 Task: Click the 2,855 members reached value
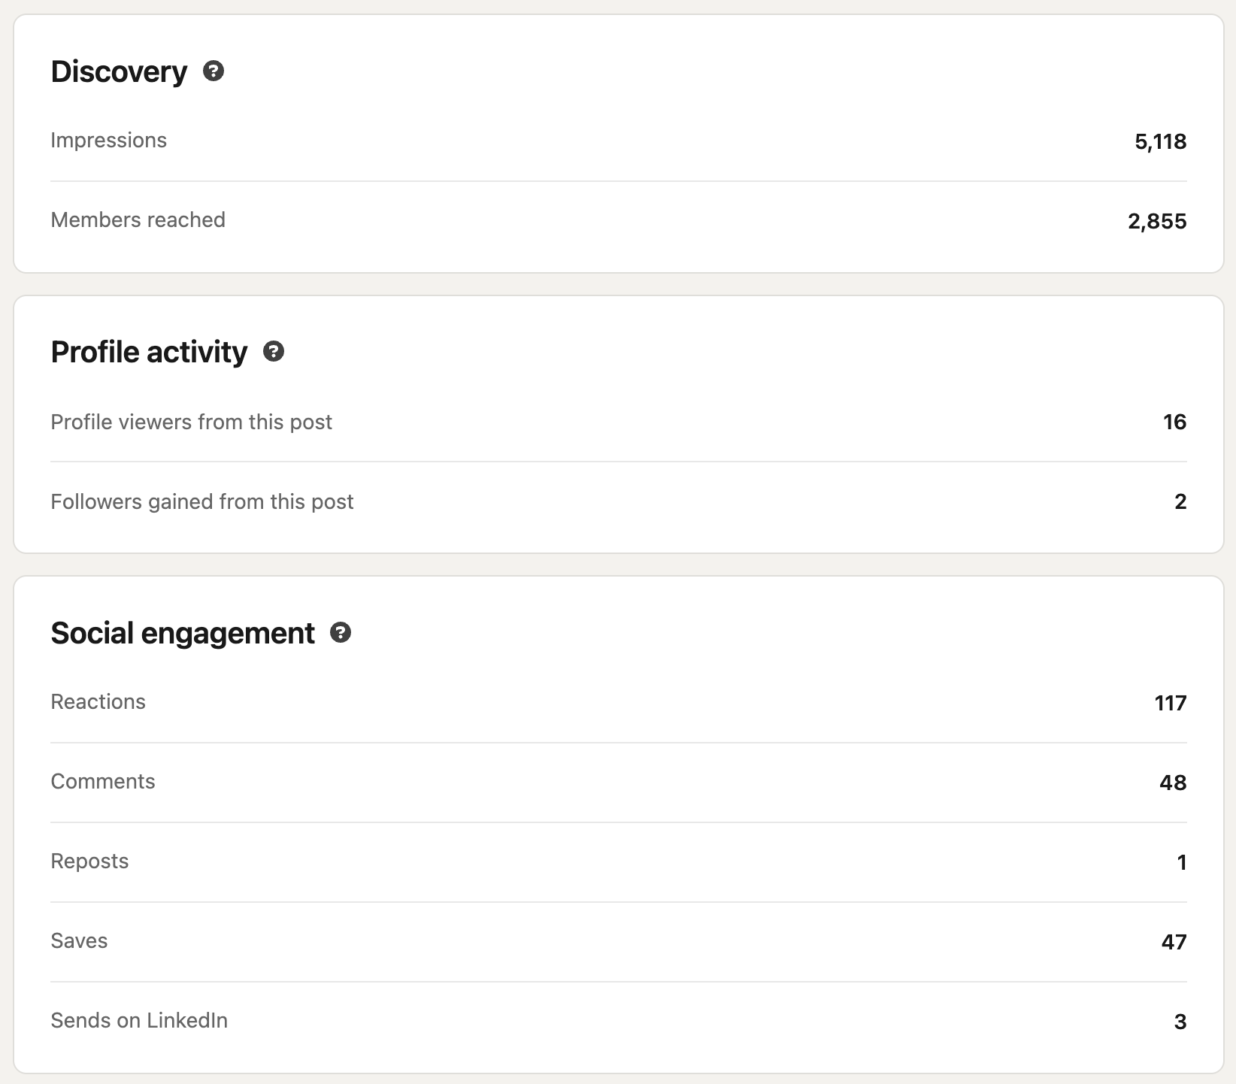pos(1157,221)
